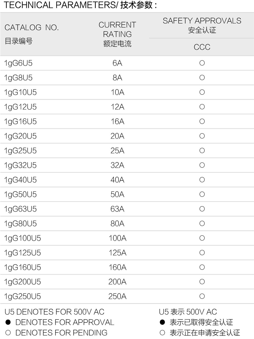Click the CCC circle for 1gG16U5
The height and width of the screenshot is (339, 254).
(202, 121)
